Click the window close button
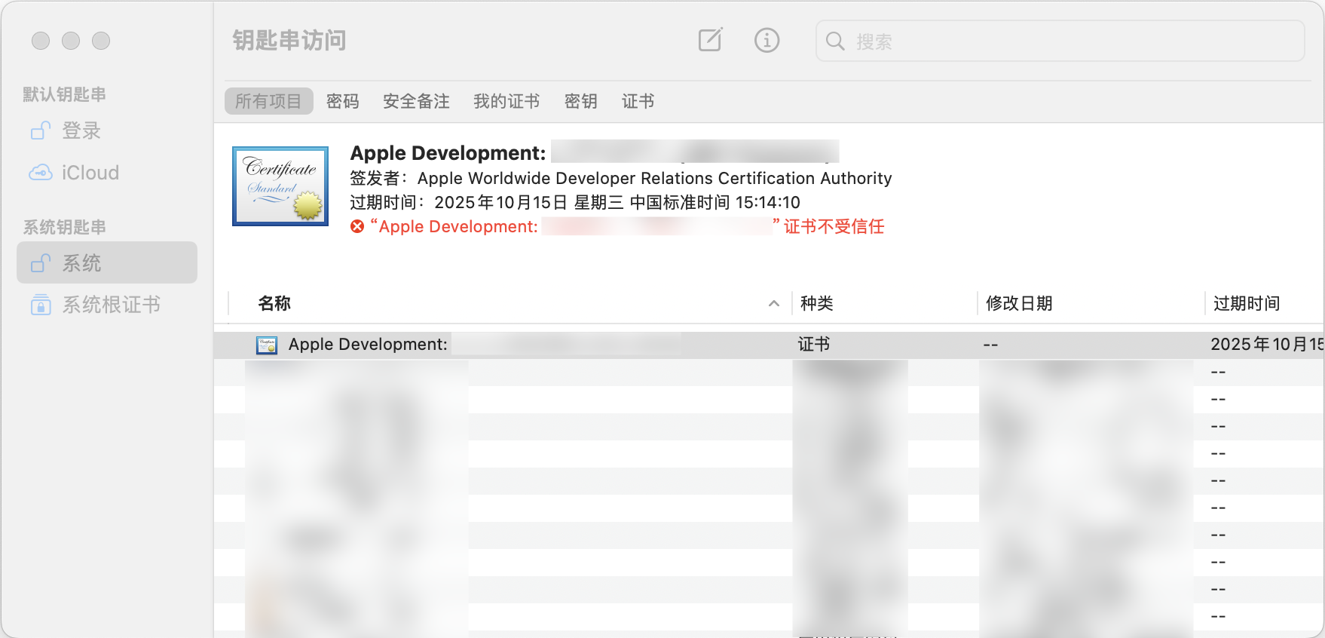Viewport: 1325px width, 638px height. tap(41, 41)
